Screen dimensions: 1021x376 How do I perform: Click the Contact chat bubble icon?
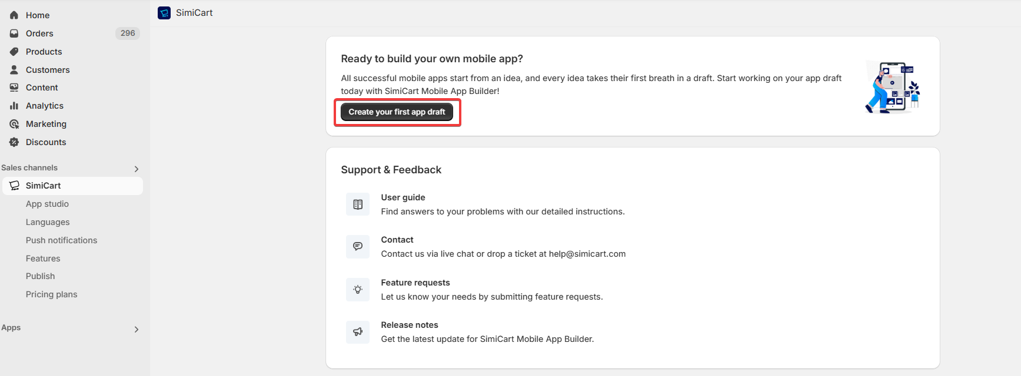pos(358,247)
